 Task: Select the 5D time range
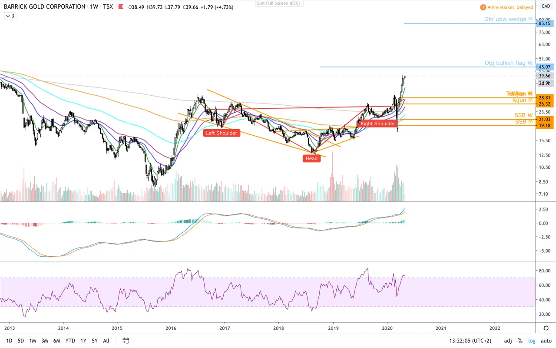pyautogui.click(x=21, y=341)
